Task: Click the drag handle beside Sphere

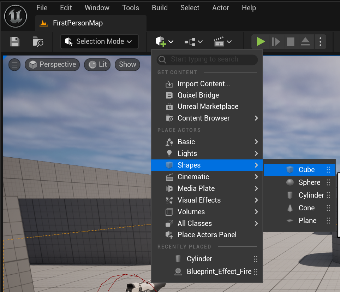Action: tap(328, 182)
